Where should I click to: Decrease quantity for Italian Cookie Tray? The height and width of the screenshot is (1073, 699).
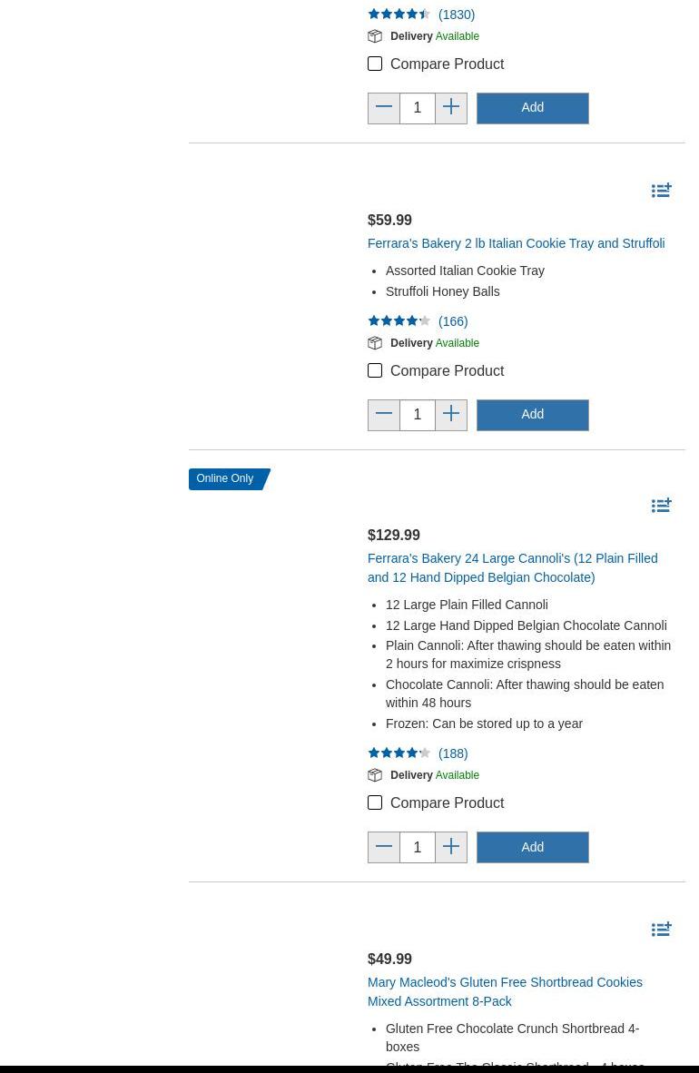pyautogui.click(x=384, y=415)
